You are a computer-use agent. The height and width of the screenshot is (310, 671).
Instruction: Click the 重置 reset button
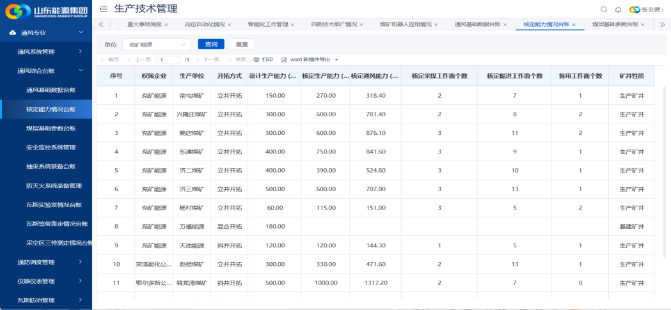click(x=242, y=45)
